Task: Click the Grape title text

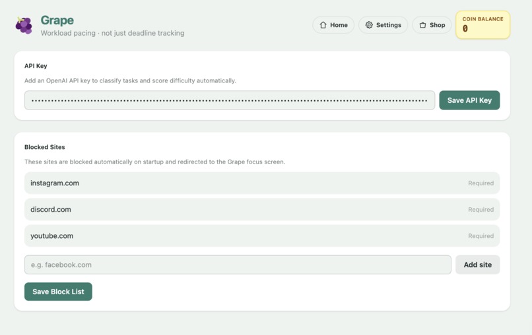Action: click(57, 20)
